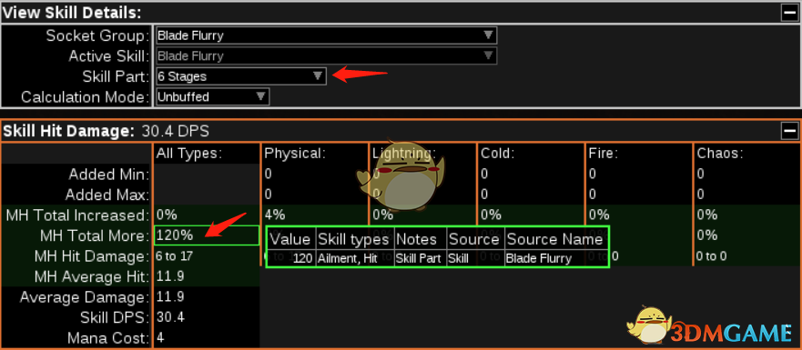802x350 pixels.
Task: Click Blade Flurry in the tooltip table
Action: [x=539, y=258]
